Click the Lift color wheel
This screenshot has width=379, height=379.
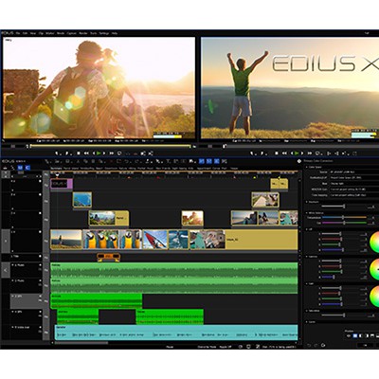(374, 243)
